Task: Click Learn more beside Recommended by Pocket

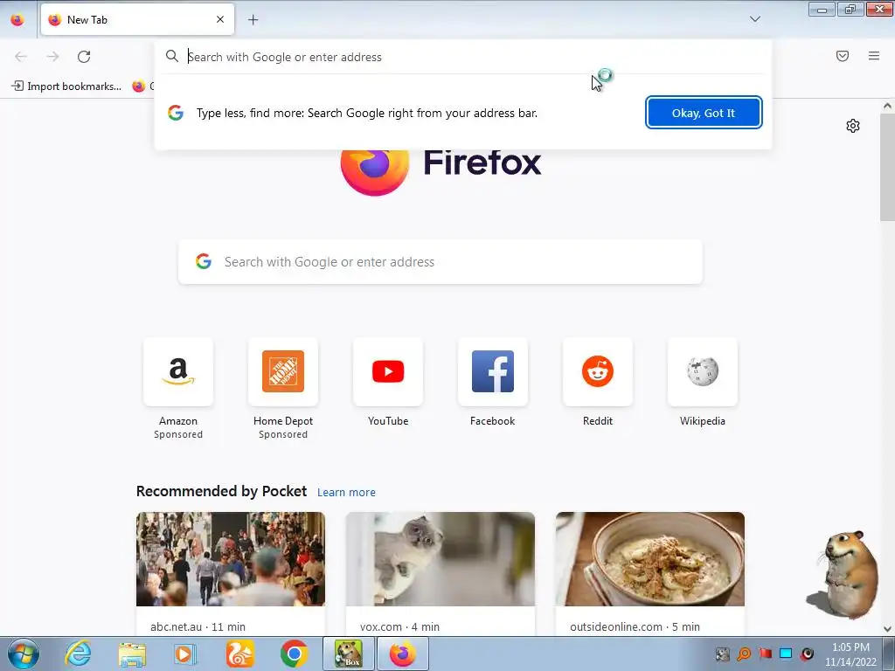Action: tap(346, 493)
